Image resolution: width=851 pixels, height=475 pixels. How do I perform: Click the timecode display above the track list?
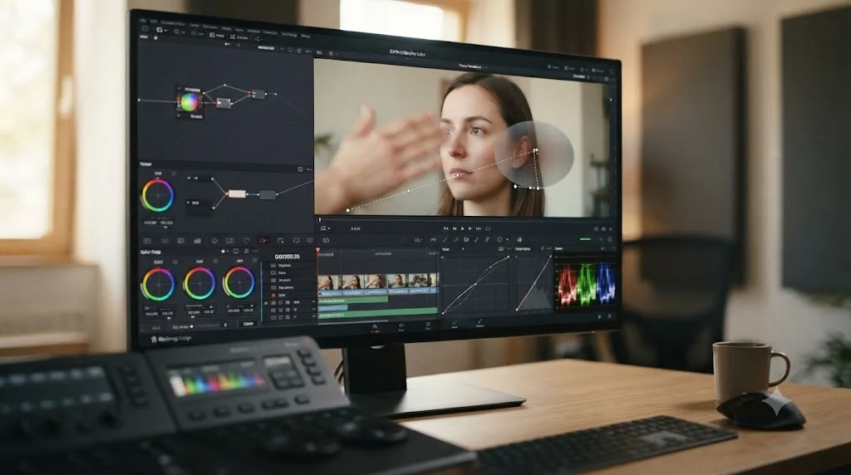(x=287, y=257)
